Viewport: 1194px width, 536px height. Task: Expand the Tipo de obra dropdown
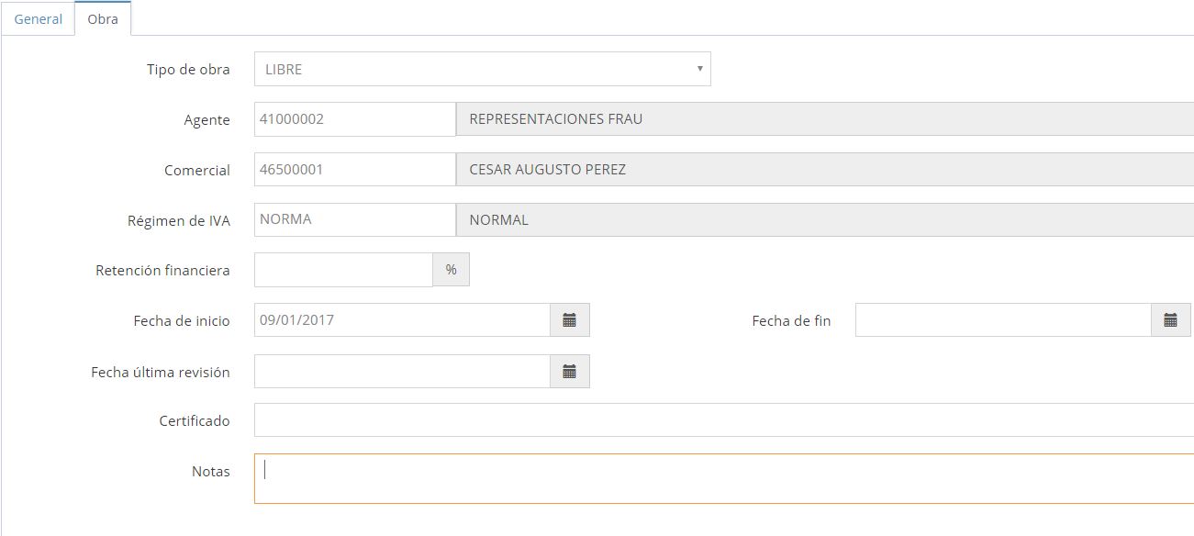(482, 69)
